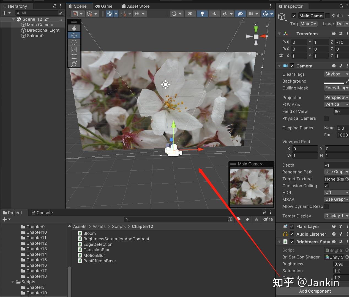
Task: Open the Projection dropdown
Action: 336,97
